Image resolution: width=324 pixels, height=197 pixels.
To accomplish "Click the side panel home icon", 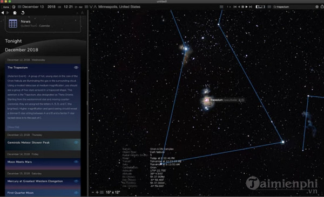I will (x=15, y=12).
